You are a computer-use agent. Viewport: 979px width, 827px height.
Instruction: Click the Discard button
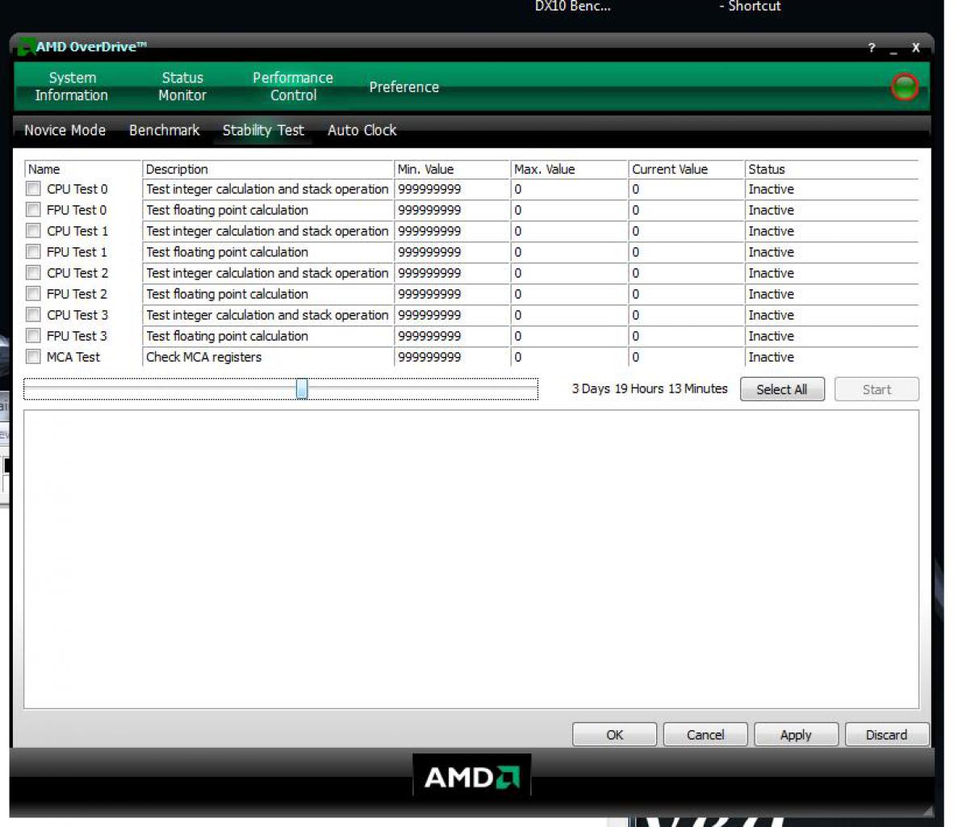tap(887, 735)
